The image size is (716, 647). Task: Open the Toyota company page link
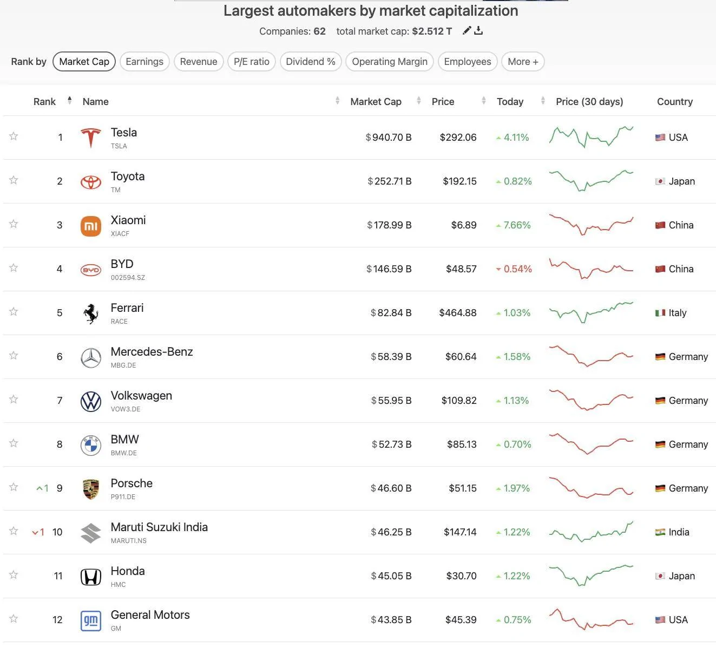128,177
